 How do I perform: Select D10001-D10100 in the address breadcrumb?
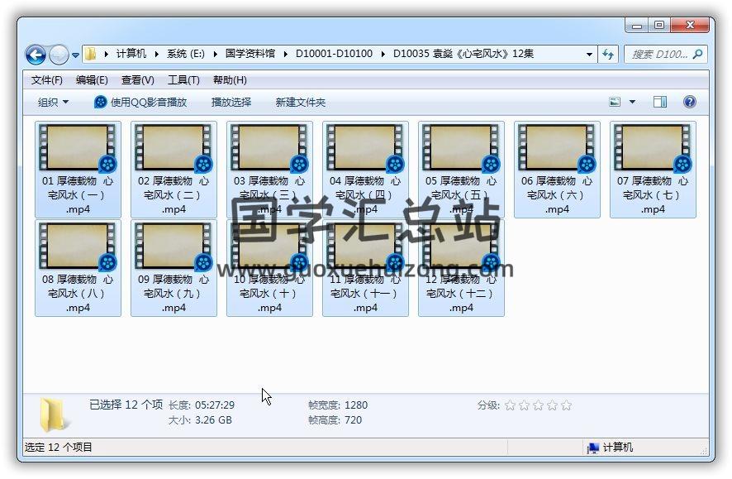(x=335, y=54)
